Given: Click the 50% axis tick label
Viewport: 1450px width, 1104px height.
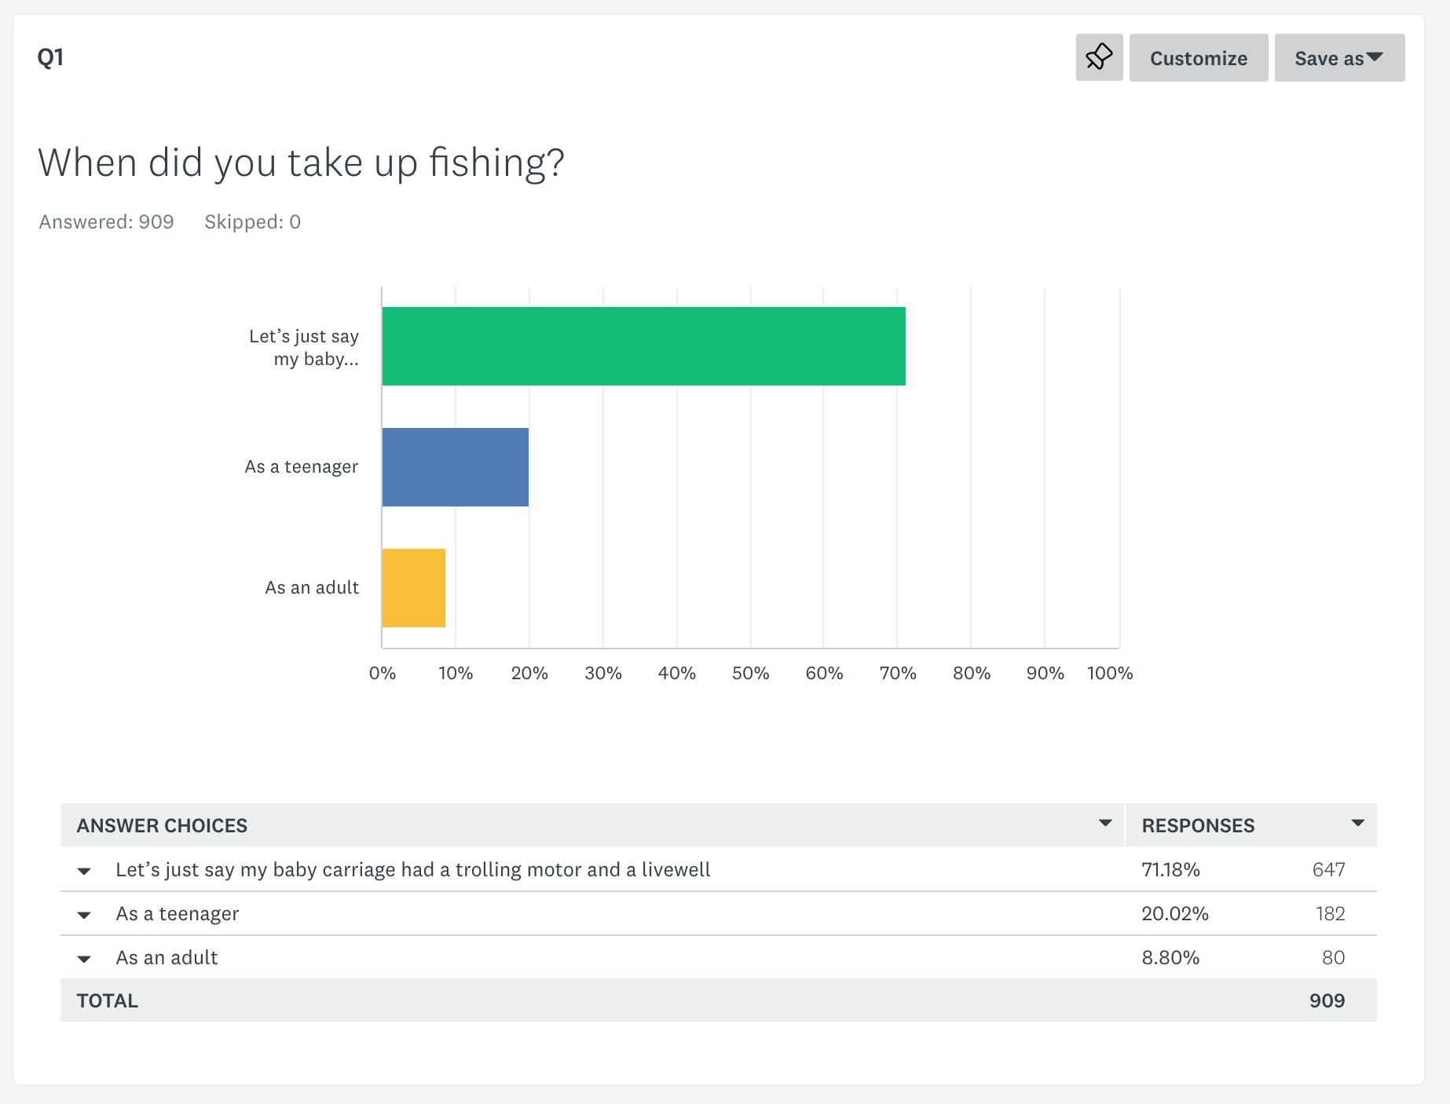Looking at the screenshot, I should coord(750,673).
